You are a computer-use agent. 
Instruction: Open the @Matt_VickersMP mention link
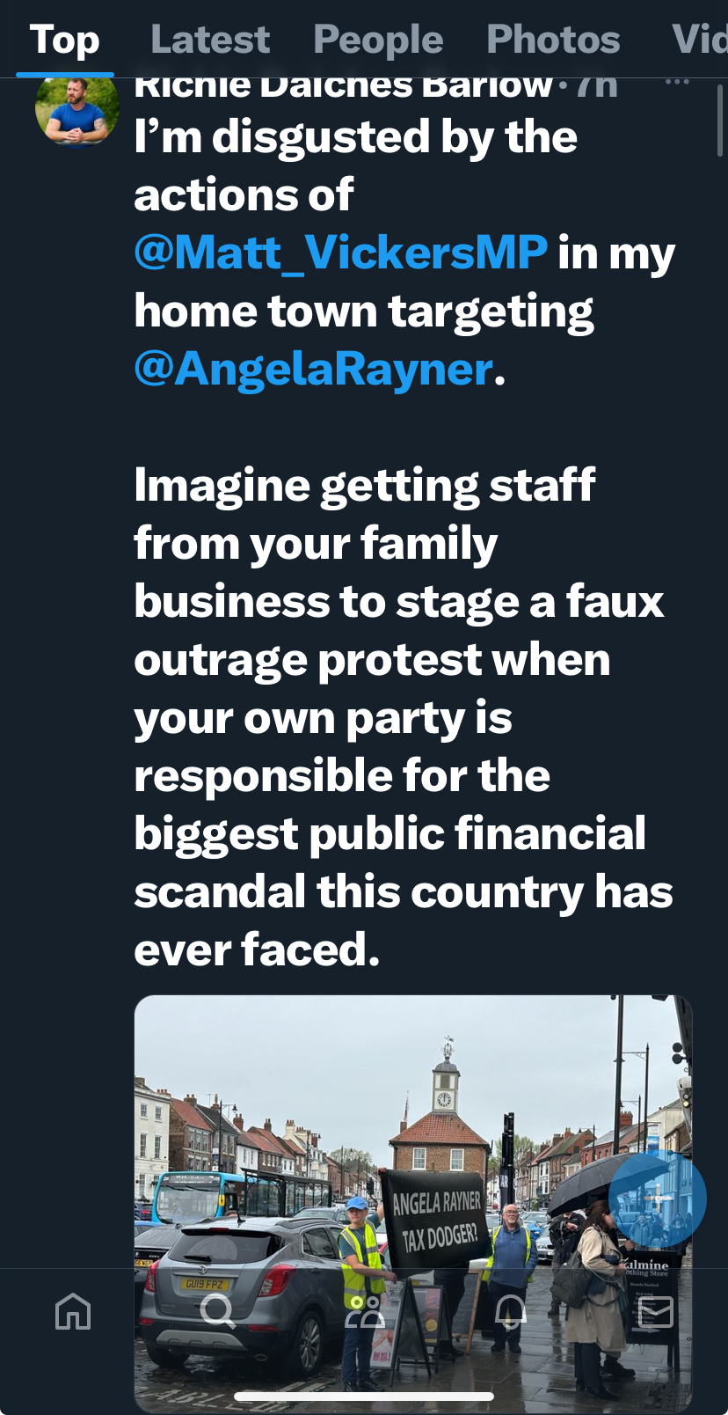point(341,253)
